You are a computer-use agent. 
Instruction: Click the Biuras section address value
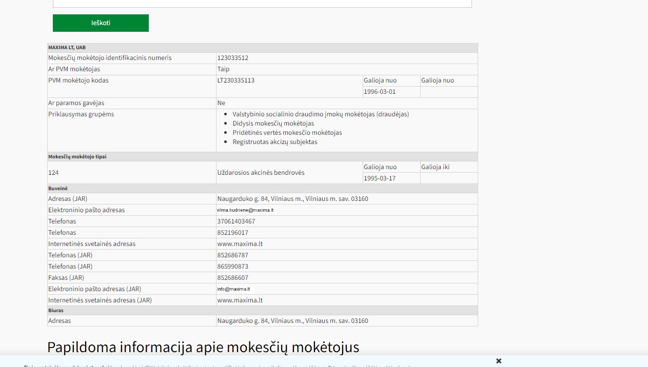292,321
